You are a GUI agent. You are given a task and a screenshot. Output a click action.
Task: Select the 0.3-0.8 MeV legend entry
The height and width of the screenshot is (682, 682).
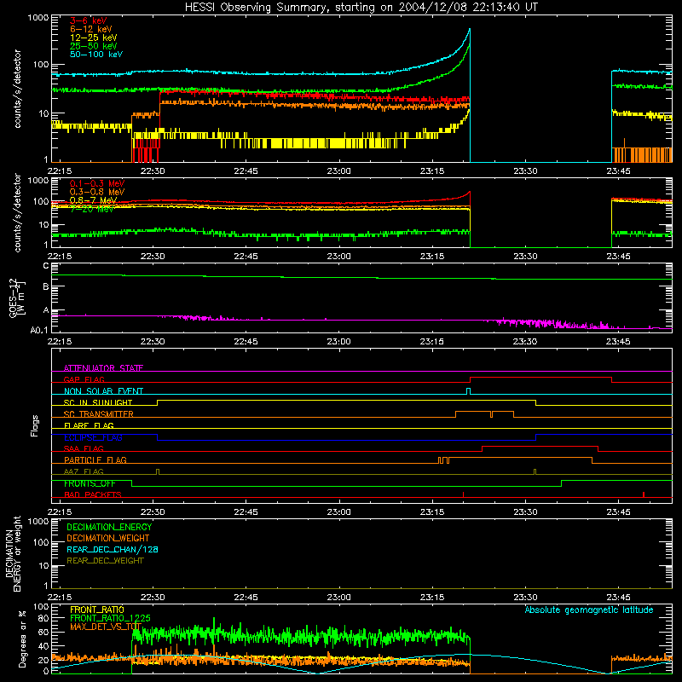(97, 192)
